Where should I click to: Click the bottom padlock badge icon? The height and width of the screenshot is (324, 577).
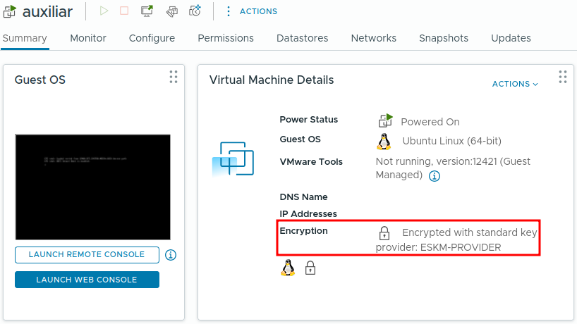coord(310,268)
